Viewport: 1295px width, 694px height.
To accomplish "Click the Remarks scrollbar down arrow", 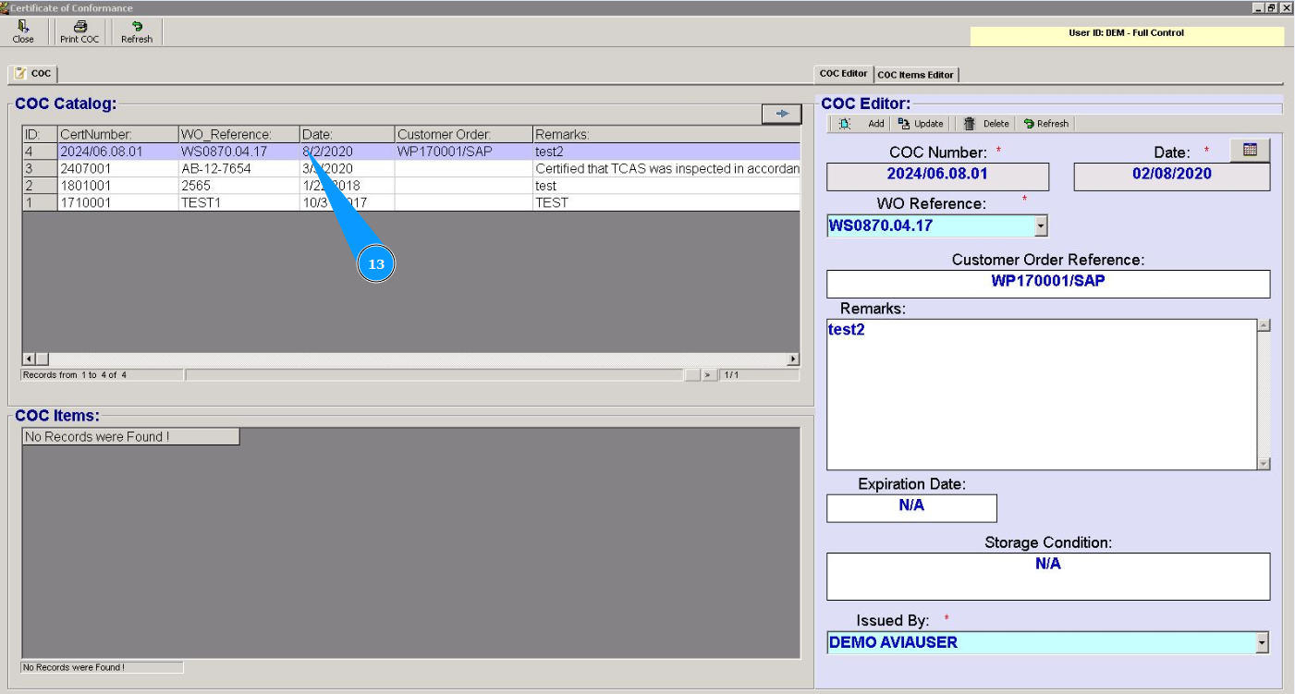I will (x=1264, y=464).
